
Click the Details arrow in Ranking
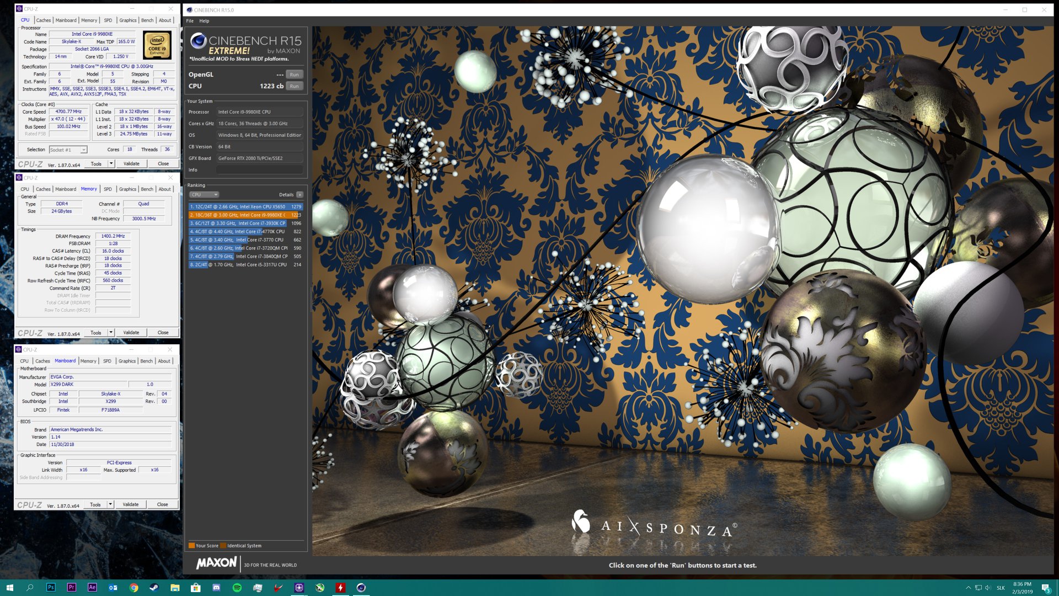299,195
